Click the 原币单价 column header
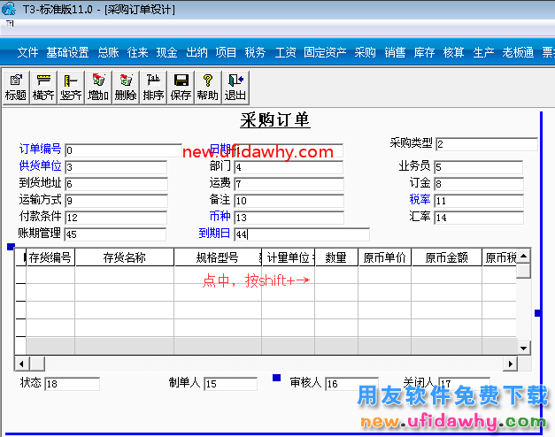This screenshot has width=555, height=437. tap(385, 257)
